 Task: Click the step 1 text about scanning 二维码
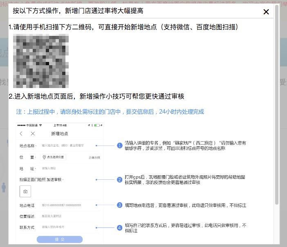[123, 27]
